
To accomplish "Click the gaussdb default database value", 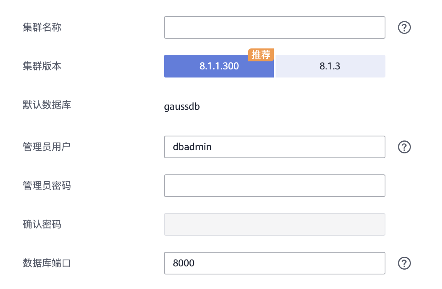I will point(182,107).
